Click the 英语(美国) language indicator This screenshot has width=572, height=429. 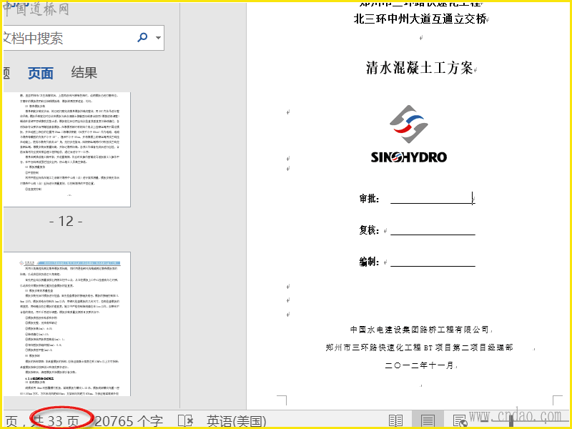coord(237,421)
